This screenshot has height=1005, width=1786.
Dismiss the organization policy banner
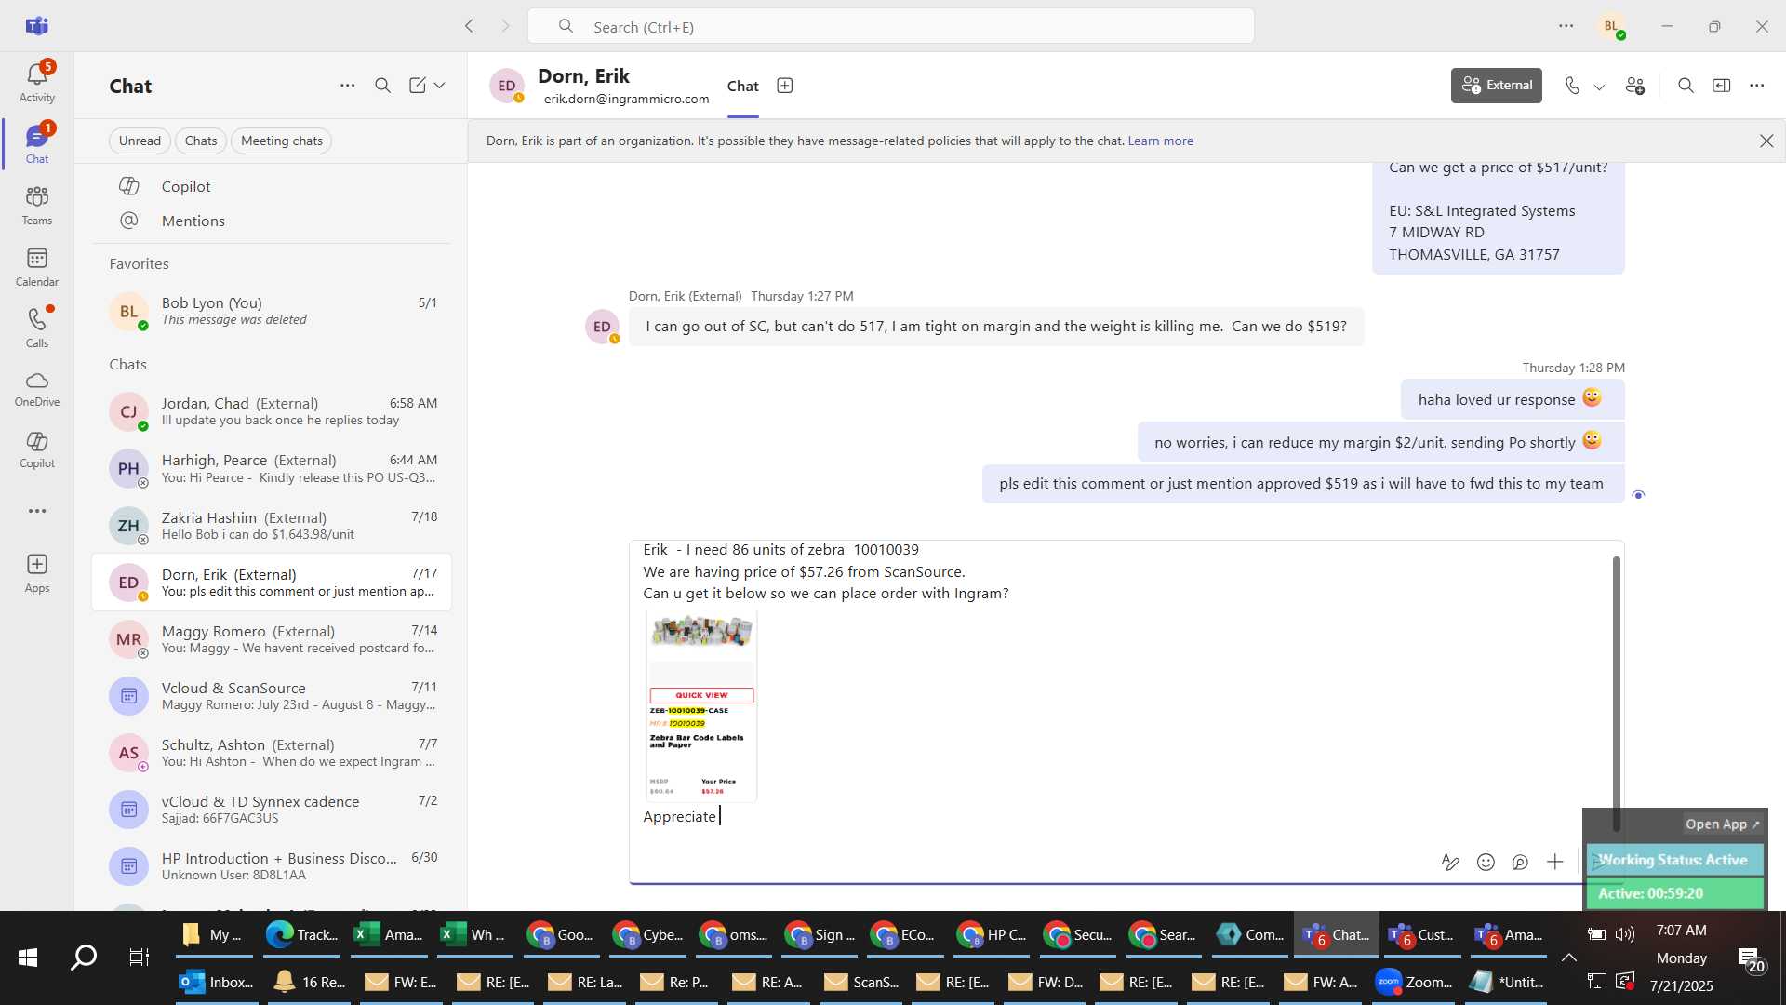[1766, 141]
